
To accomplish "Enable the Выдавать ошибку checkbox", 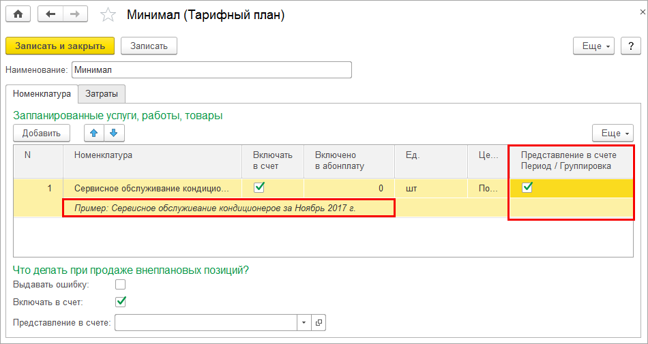I will click(121, 284).
